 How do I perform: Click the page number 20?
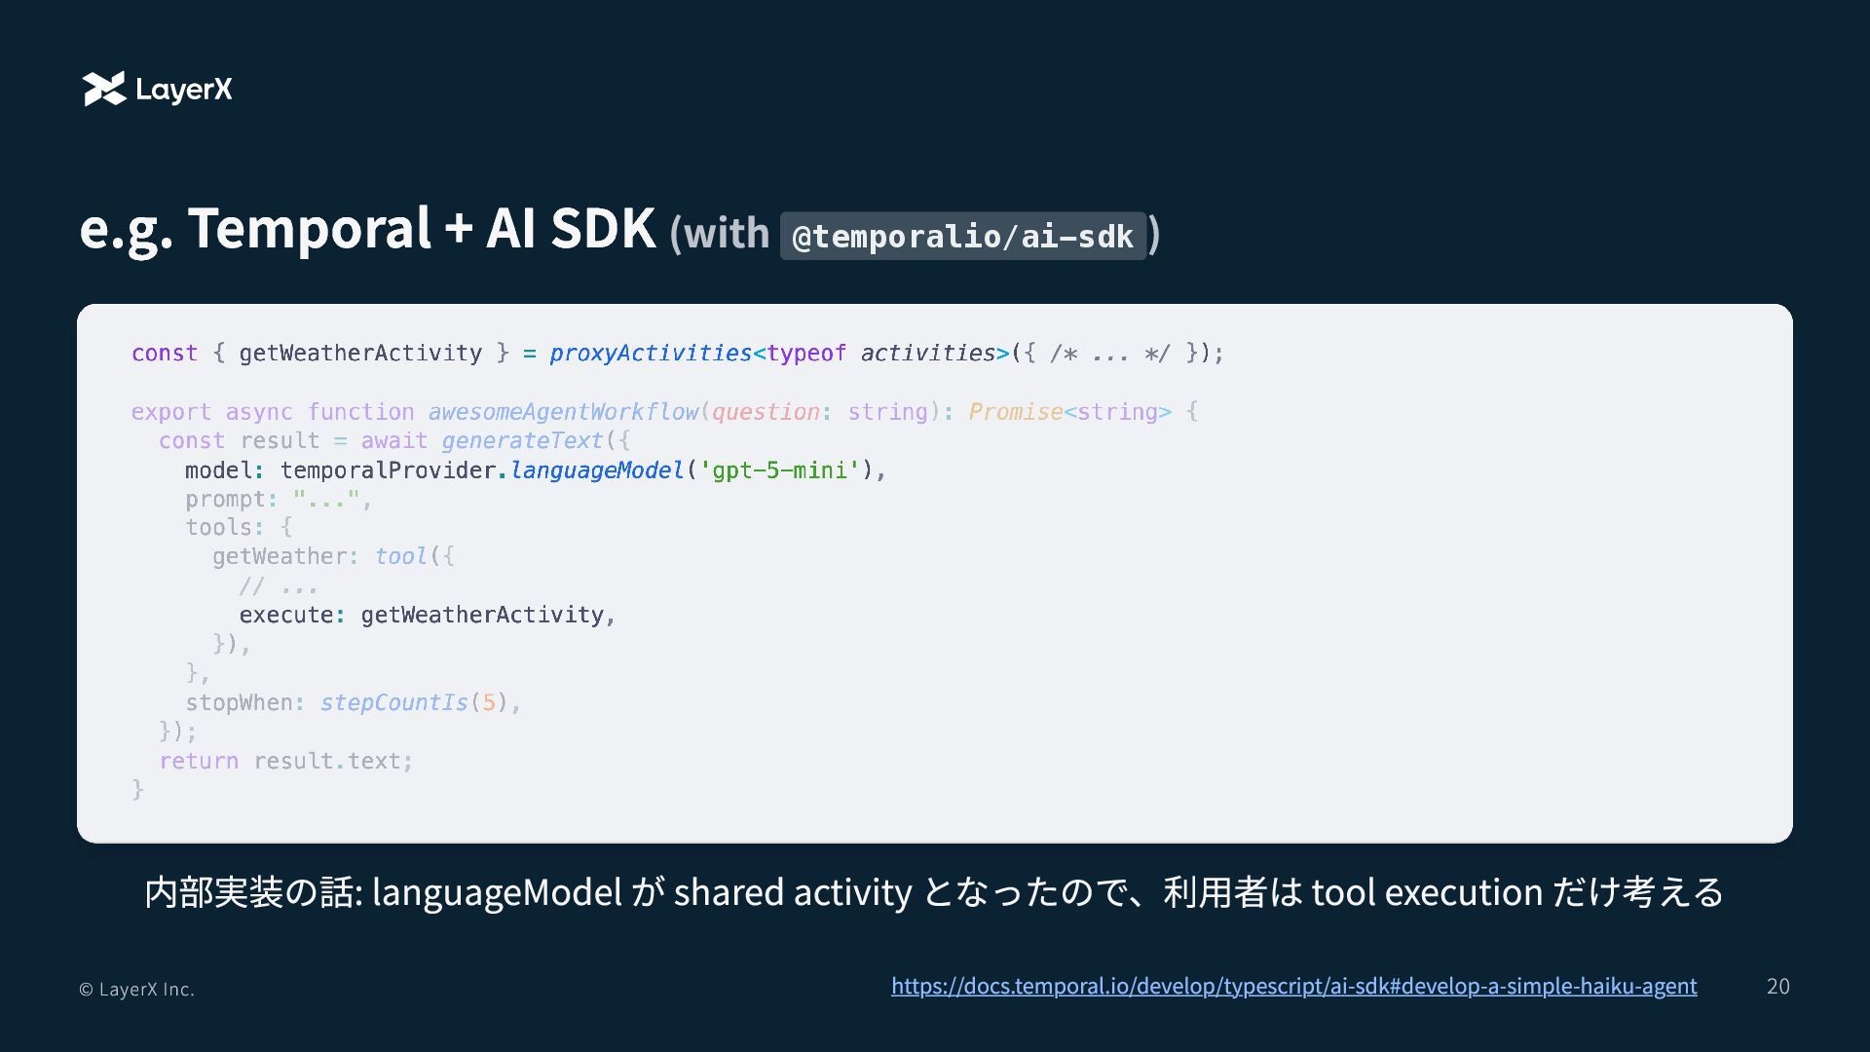[x=1777, y=986]
